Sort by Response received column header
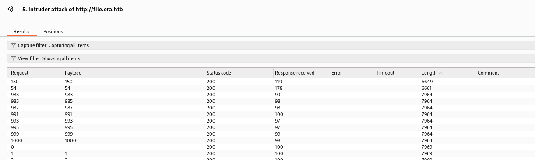The width and height of the screenshot is (535, 160). (301, 73)
